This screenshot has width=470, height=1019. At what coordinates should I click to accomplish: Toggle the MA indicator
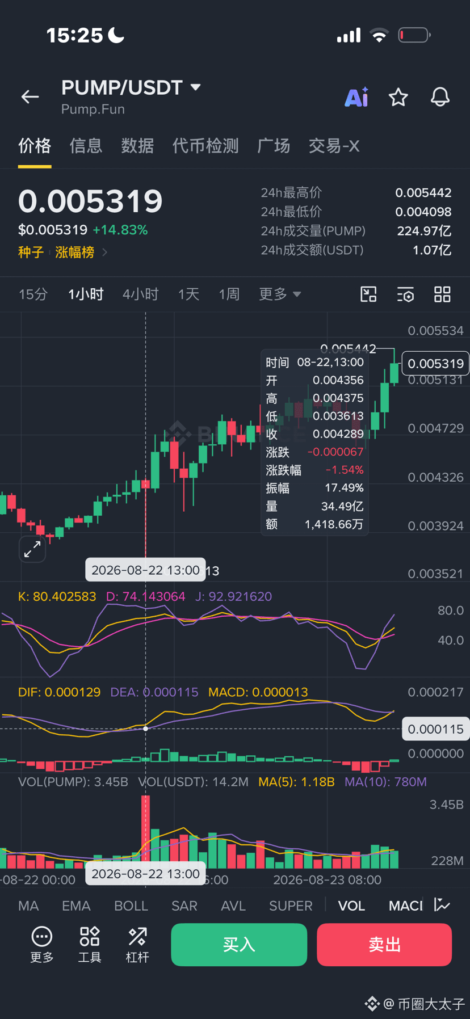pos(28,906)
